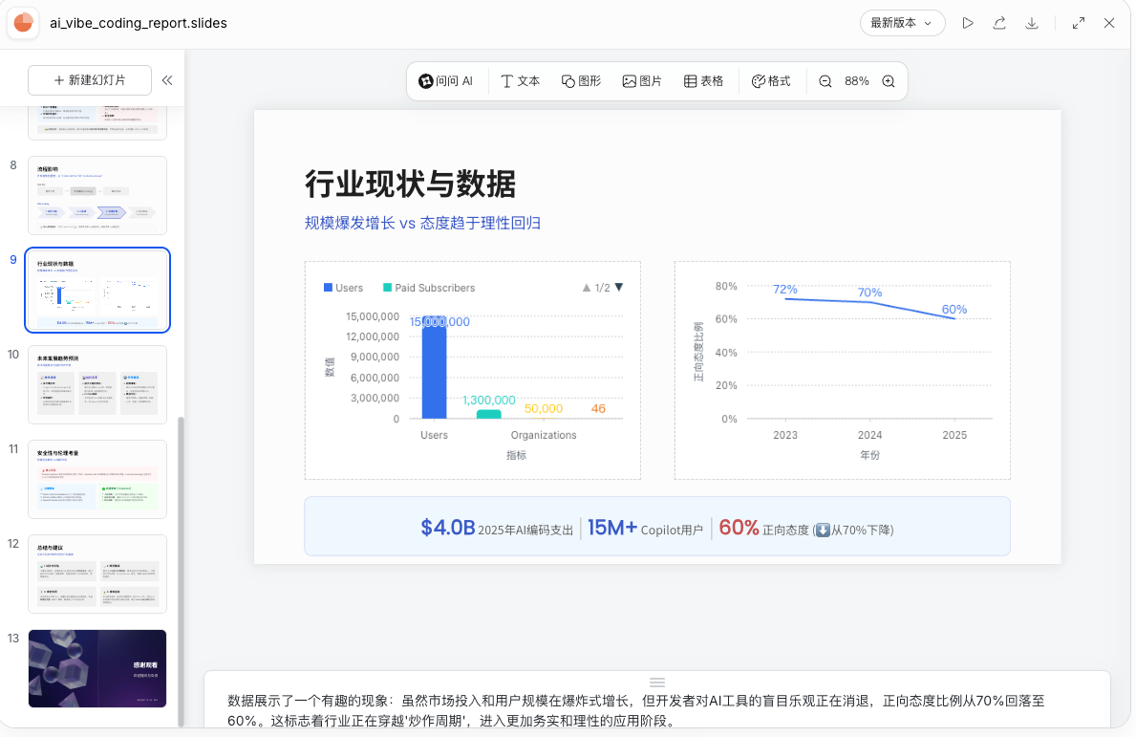The height and width of the screenshot is (737, 1136).
Task: Click the $4.0B statistic text
Action: [448, 528]
